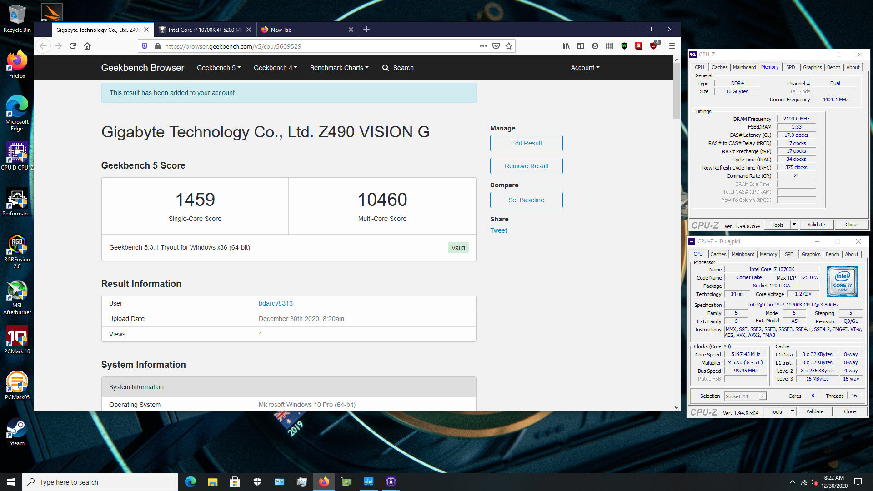Screen dimensions: 873x491
Task: Click the Tools button in upper CPU-Z window
Action: [x=778, y=225]
